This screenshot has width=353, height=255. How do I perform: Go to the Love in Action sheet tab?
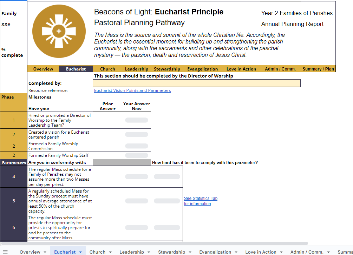tap(261, 252)
